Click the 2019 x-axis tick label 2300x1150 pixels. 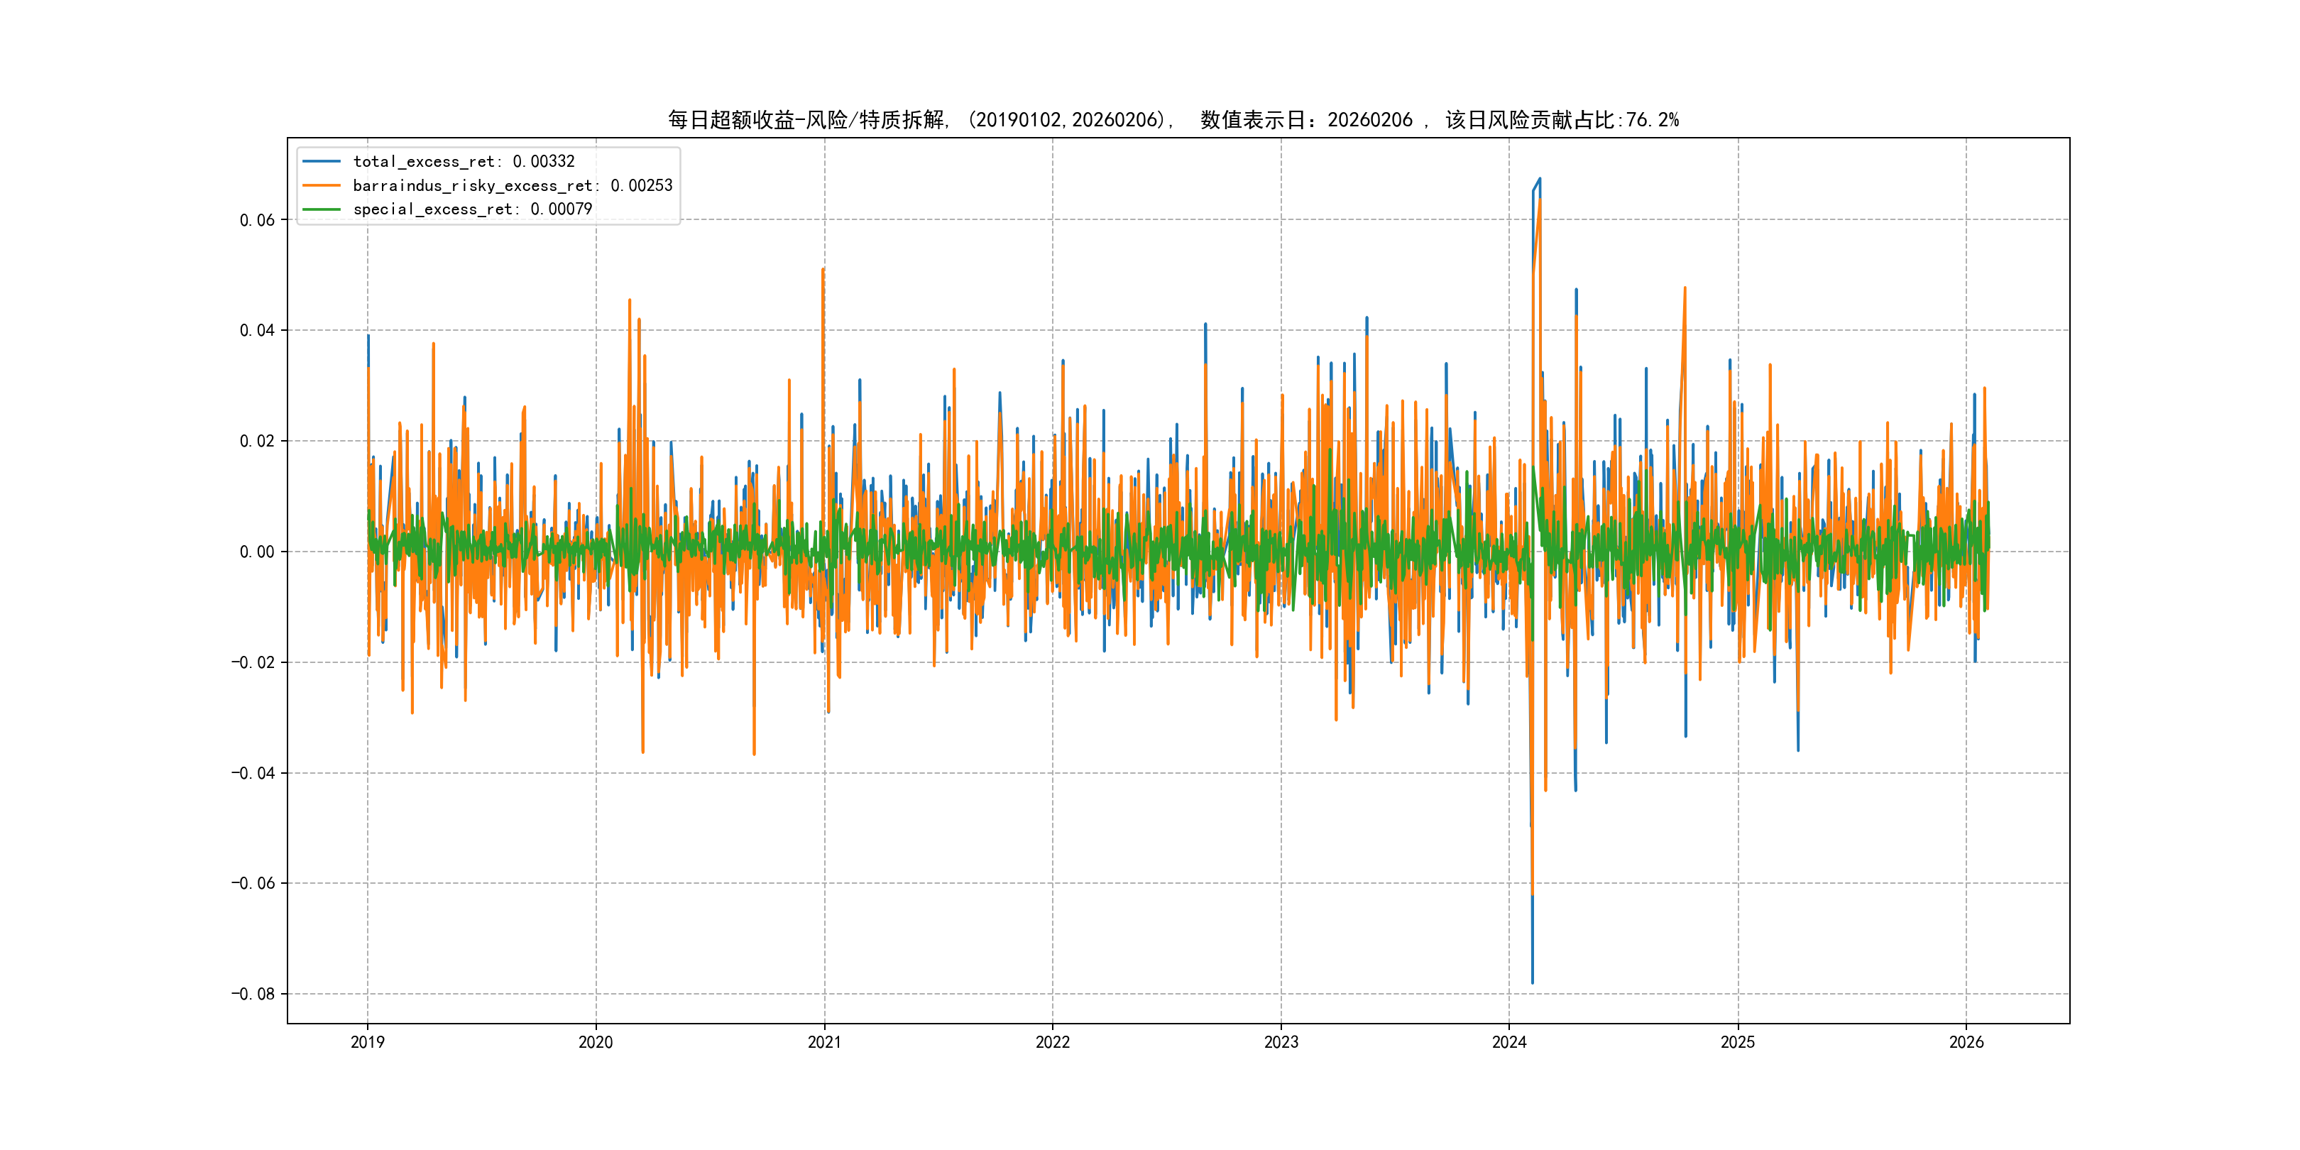(367, 1042)
